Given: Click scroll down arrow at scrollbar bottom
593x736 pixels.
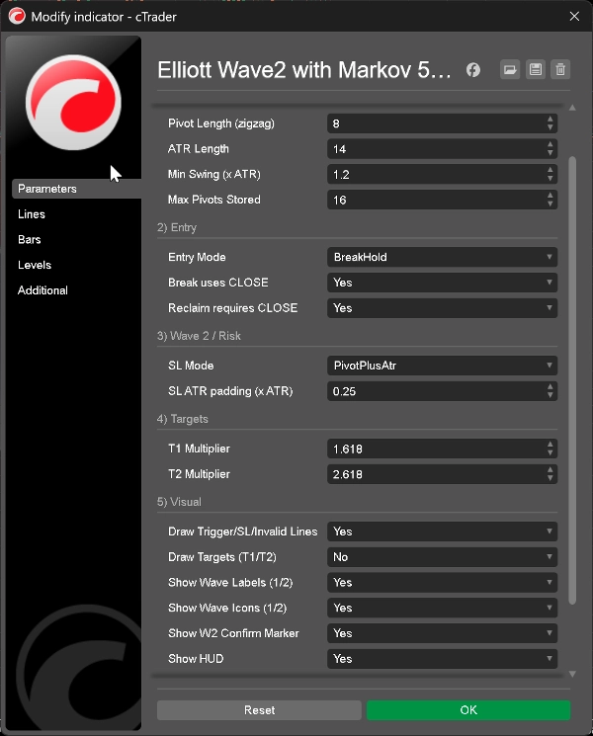Looking at the screenshot, I should point(571,675).
